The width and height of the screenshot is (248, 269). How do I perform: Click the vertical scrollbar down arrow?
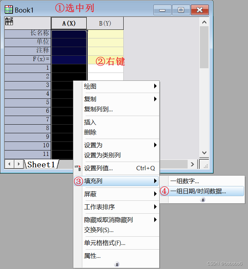[204, 153]
